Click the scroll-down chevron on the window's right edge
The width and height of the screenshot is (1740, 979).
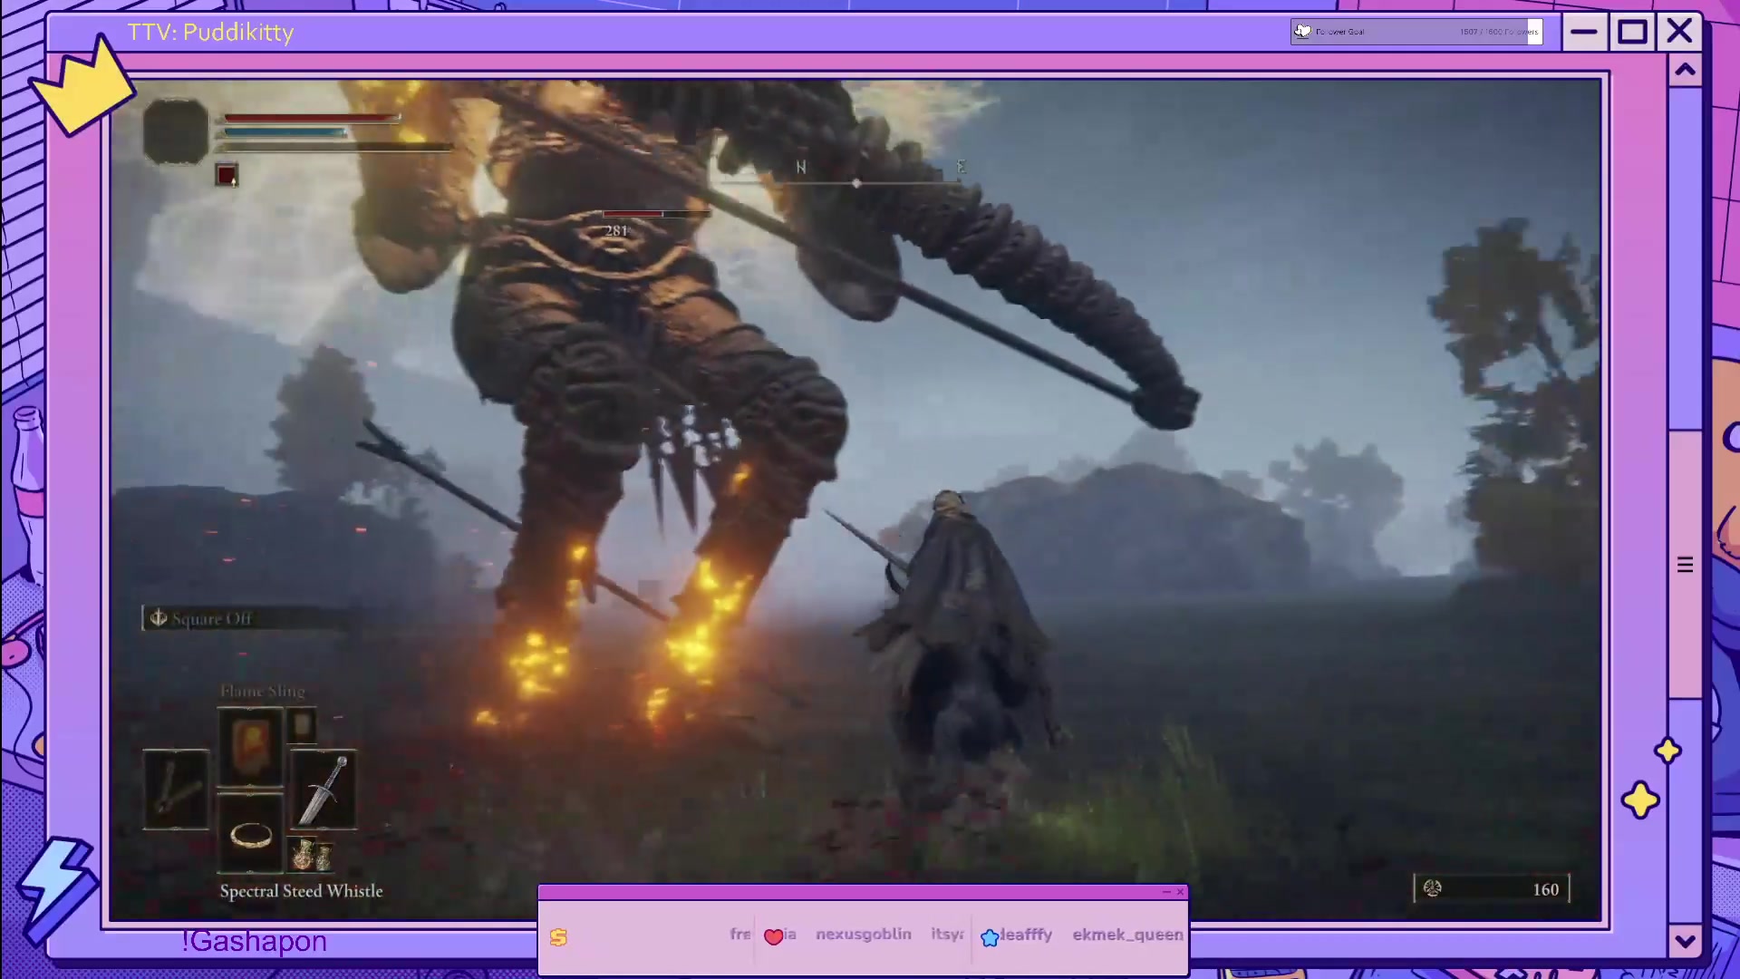tap(1686, 941)
